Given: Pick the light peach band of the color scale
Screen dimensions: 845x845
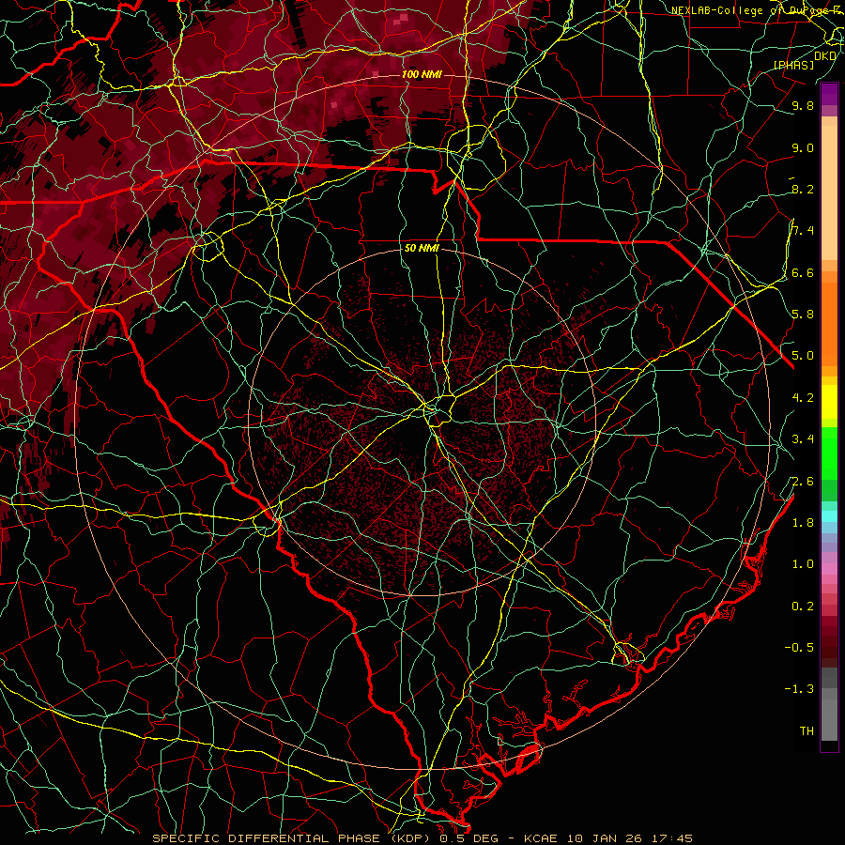Looking at the screenshot, I should pos(829,192).
